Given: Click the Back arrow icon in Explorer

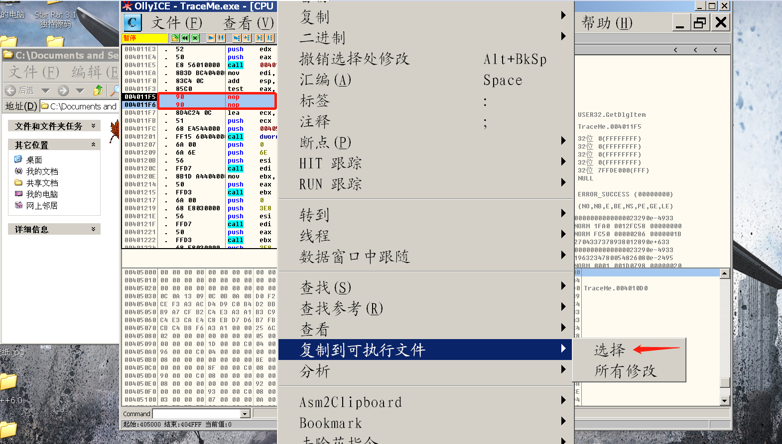Looking at the screenshot, I should click(x=10, y=90).
